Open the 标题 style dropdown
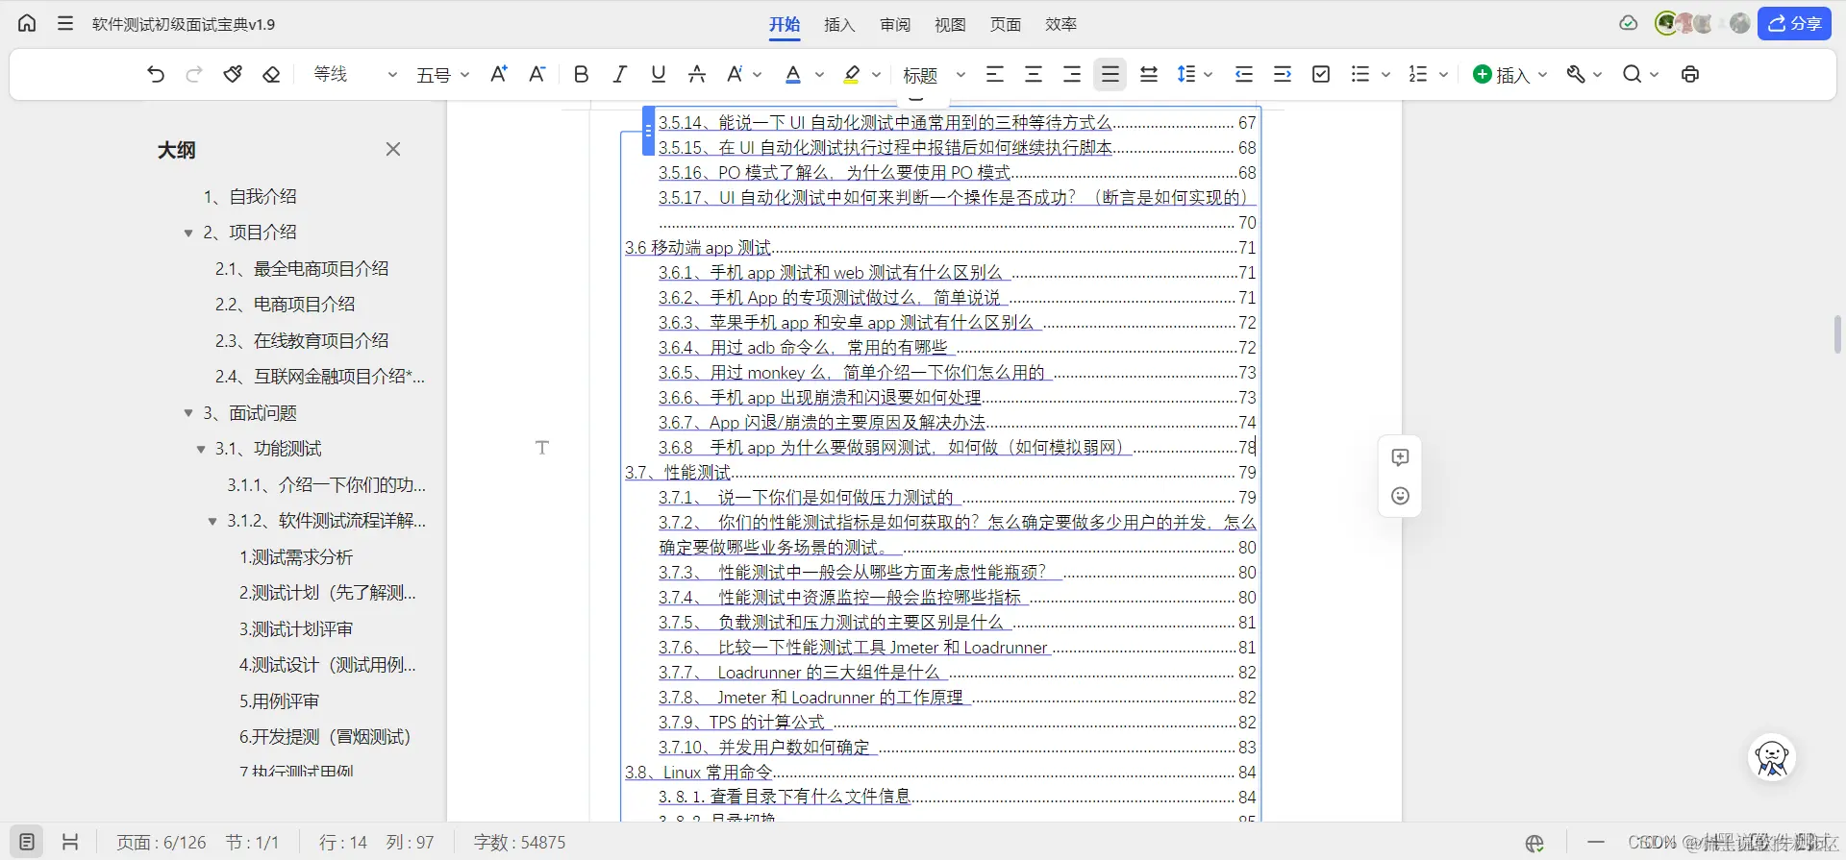1846x860 pixels. click(x=934, y=74)
